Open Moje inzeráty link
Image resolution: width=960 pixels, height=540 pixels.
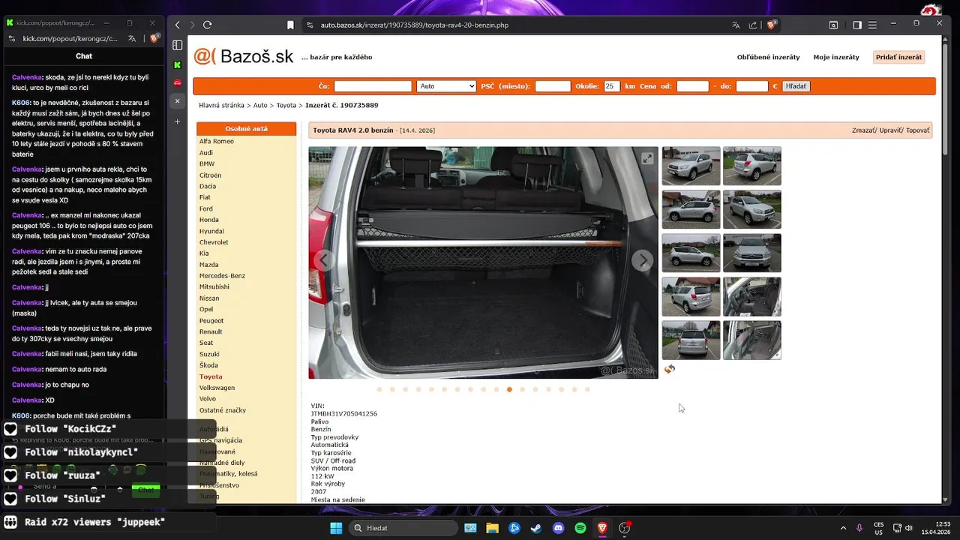pyautogui.click(x=836, y=57)
